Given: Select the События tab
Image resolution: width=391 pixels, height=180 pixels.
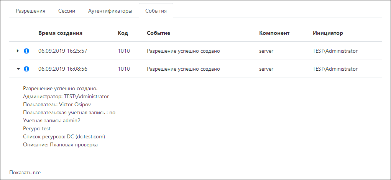Looking at the screenshot, I should point(156,11).
